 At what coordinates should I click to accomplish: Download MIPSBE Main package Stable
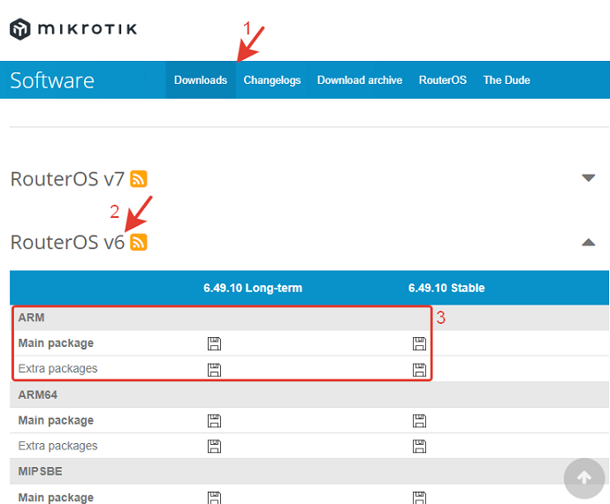pos(419,498)
